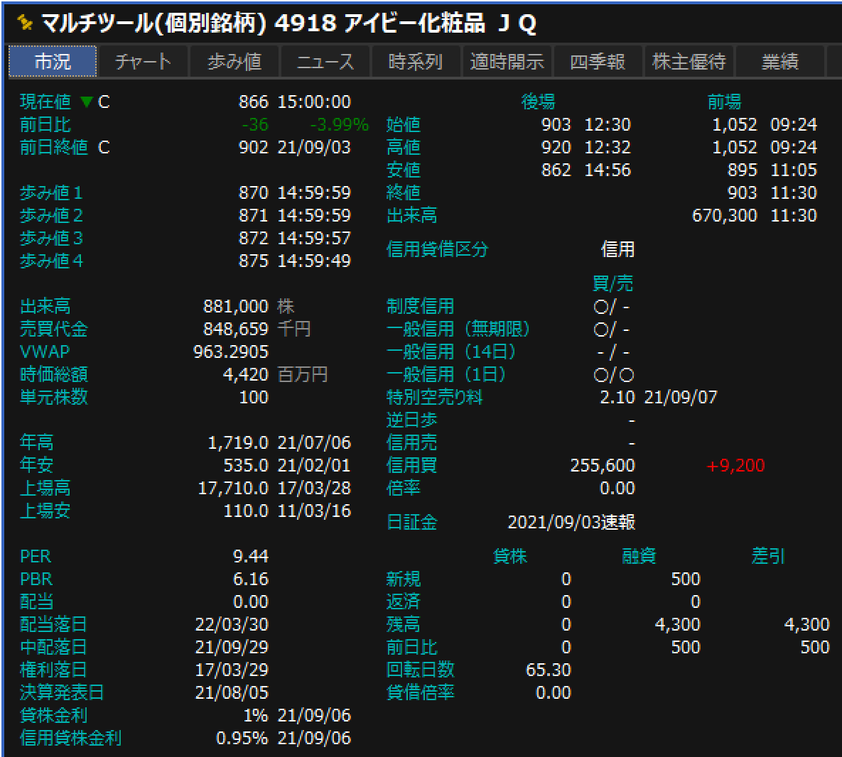Image resolution: width=842 pixels, height=757 pixels.
Task: Click the 日証金 2021/09/03速報 date
Action: coord(571,522)
